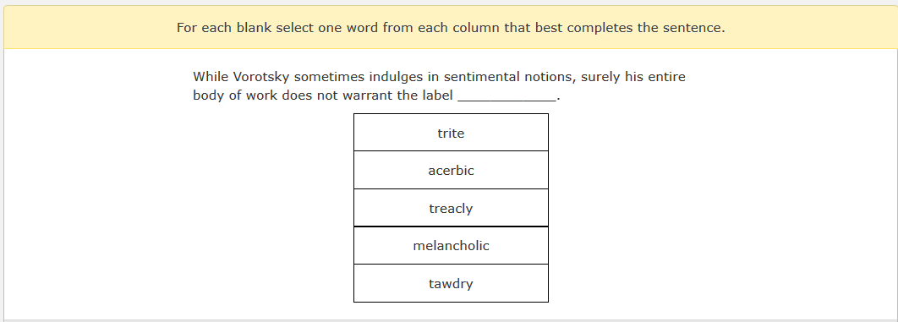Pick the 'treacly' option
The height and width of the screenshot is (322, 898).
tap(451, 208)
